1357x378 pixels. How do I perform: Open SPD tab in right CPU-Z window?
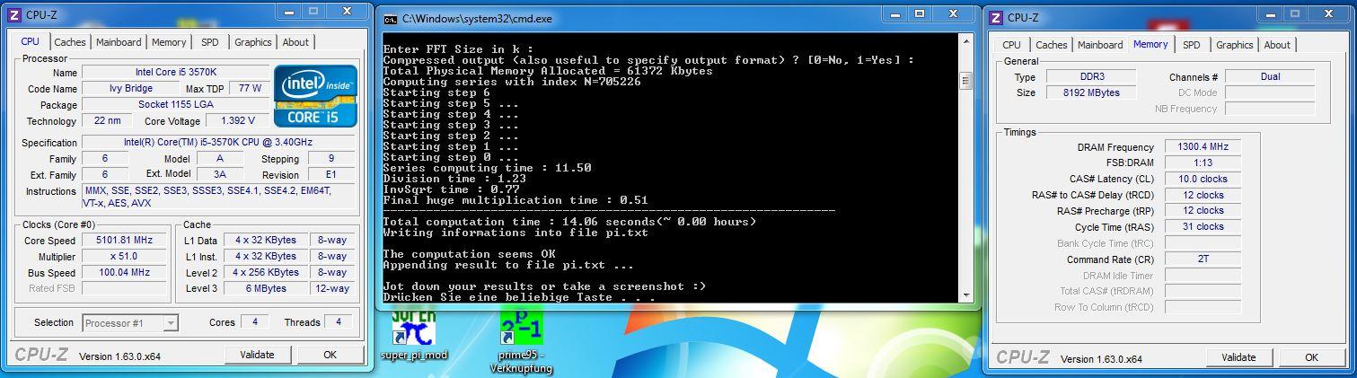pos(1191,45)
